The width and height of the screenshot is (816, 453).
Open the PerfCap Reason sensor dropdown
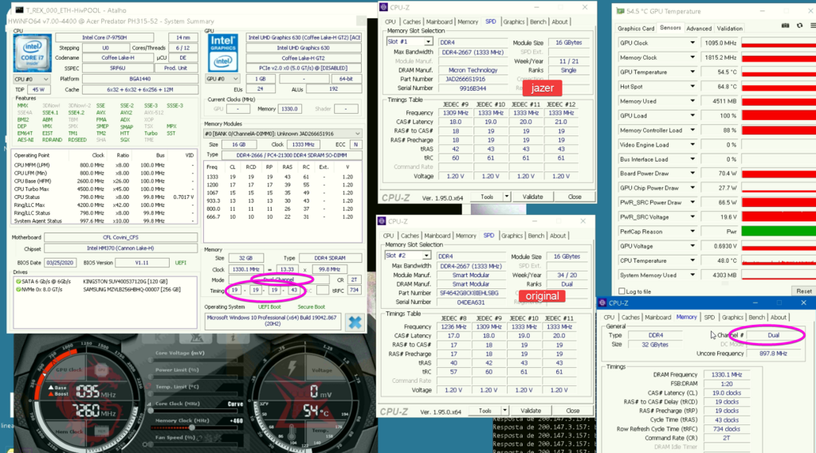(692, 232)
